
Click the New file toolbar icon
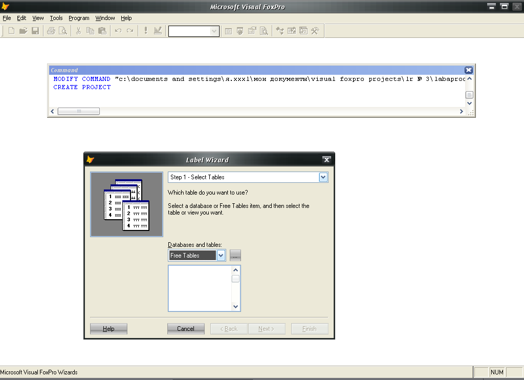click(11, 31)
